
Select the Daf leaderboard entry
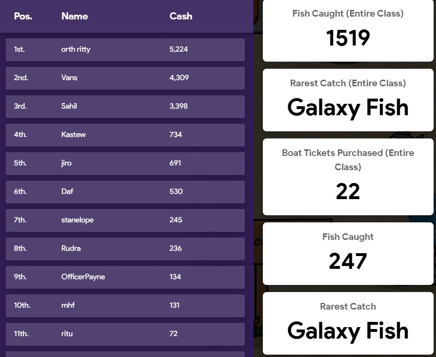click(x=125, y=192)
